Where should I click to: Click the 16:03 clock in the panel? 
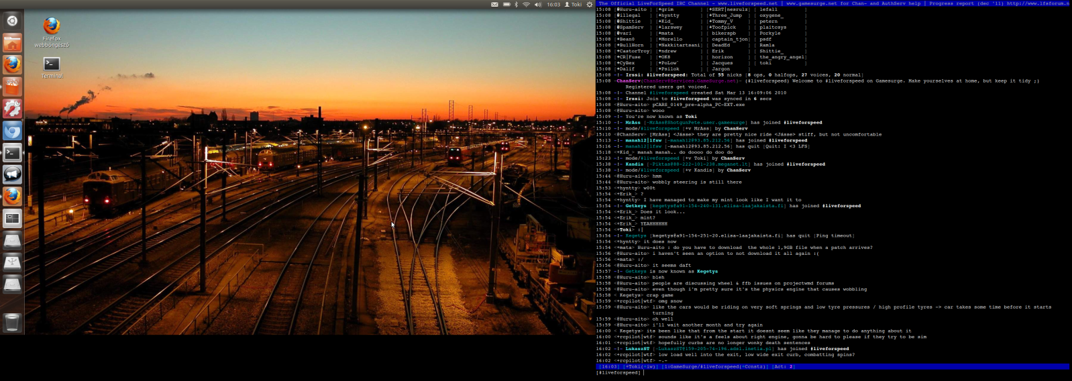[x=553, y=5]
